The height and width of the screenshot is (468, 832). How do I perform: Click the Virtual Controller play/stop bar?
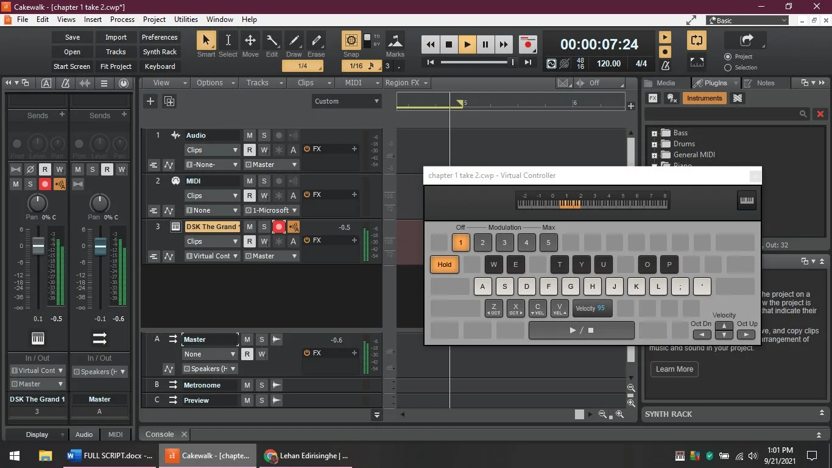click(581, 330)
